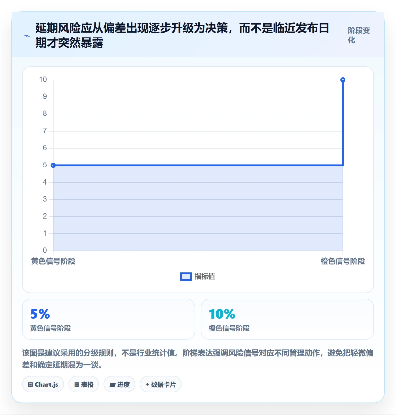Select the 进度 tag chip
Image resolution: width=396 pixels, height=415 pixels.
pyautogui.click(x=119, y=384)
